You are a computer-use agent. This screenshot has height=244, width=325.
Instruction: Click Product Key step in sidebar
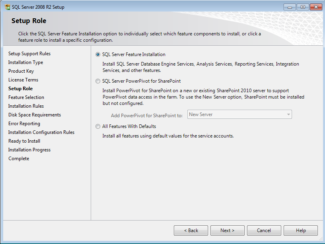pos(21,71)
